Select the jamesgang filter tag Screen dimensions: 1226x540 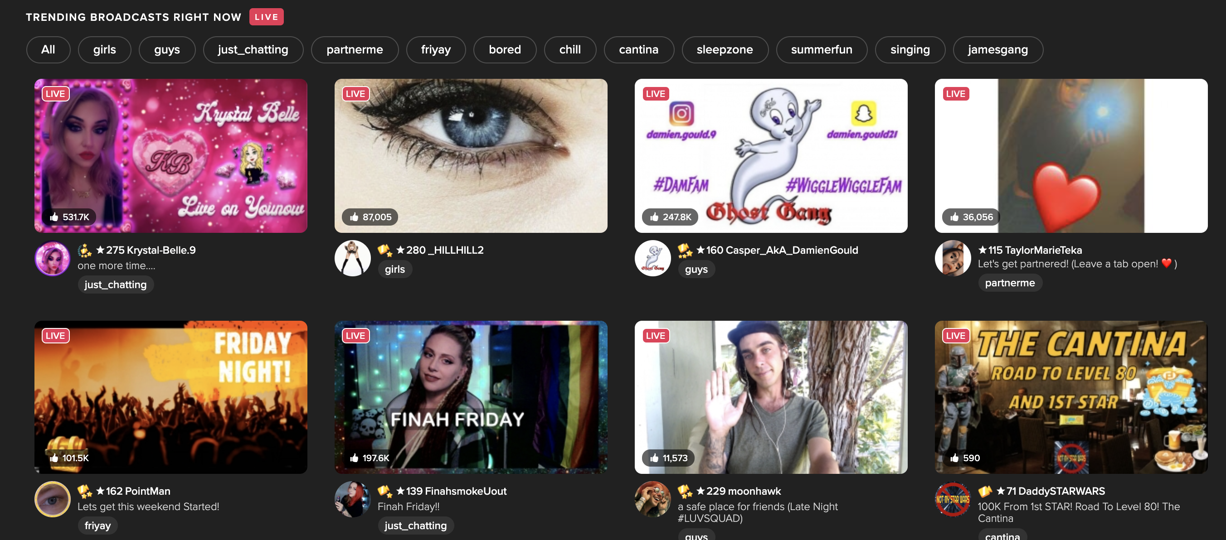point(997,49)
